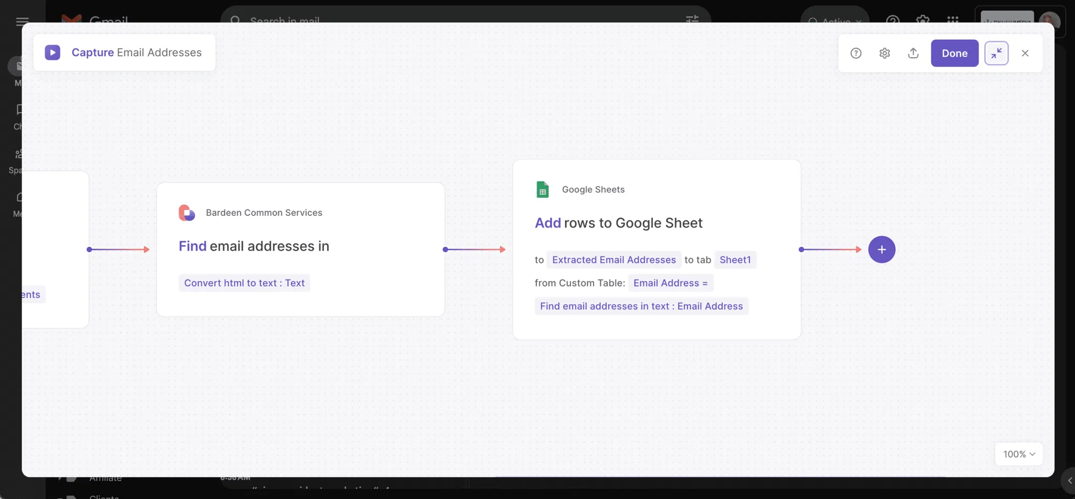Click the Bardeen Common Services logo
Viewport: 1075px width, 499px height.
(x=187, y=213)
